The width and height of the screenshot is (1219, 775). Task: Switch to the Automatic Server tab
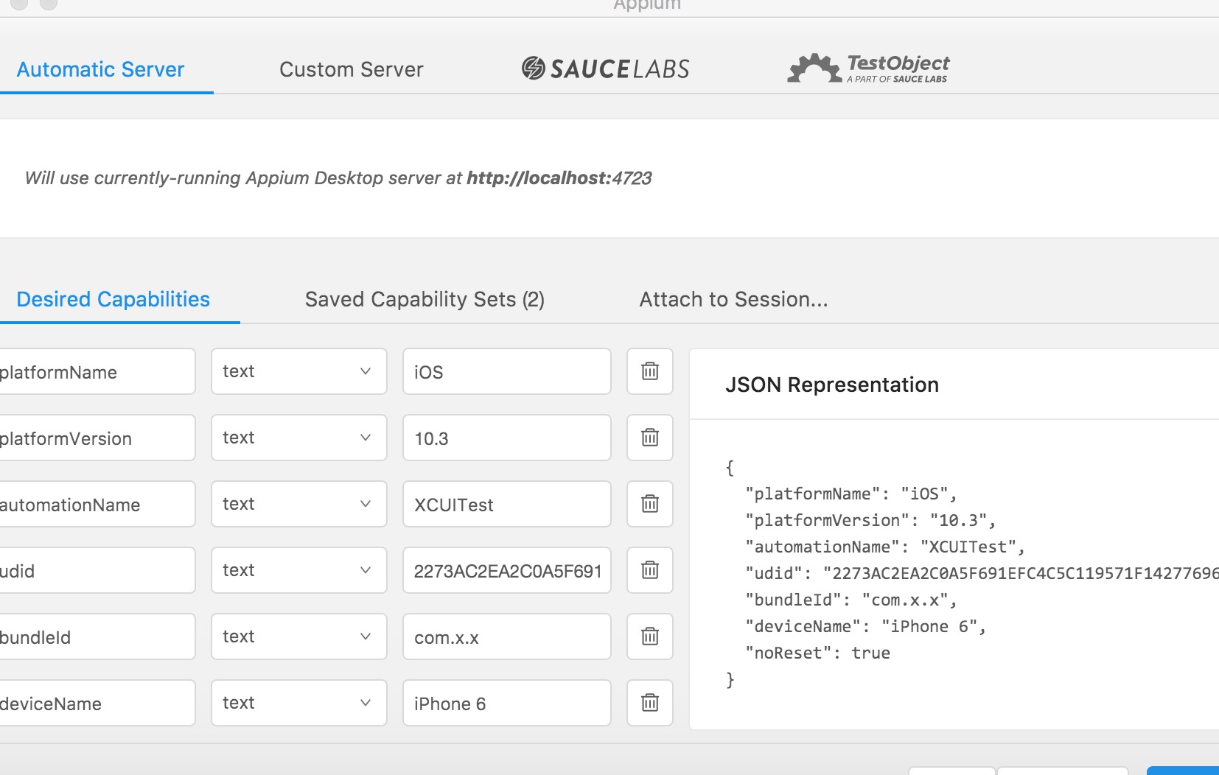pyautogui.click(x=100, y=69)
